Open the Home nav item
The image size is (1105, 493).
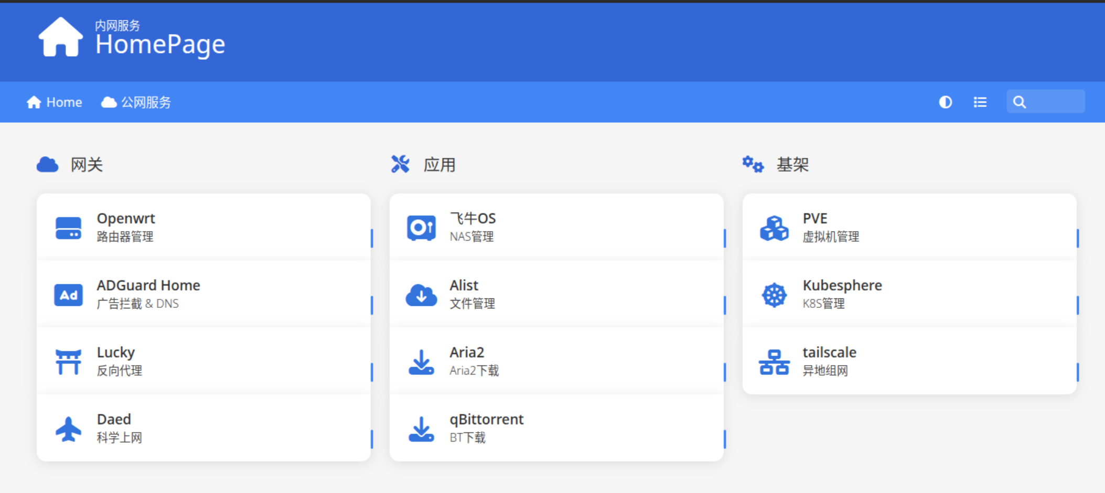click(x=54, y=102)
